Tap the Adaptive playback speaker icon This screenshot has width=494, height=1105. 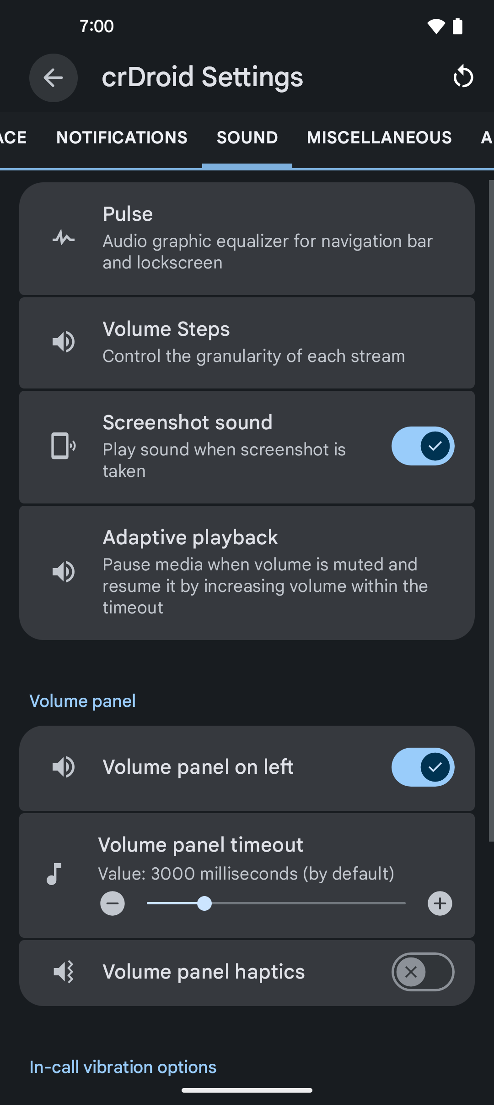coord(64,572)
